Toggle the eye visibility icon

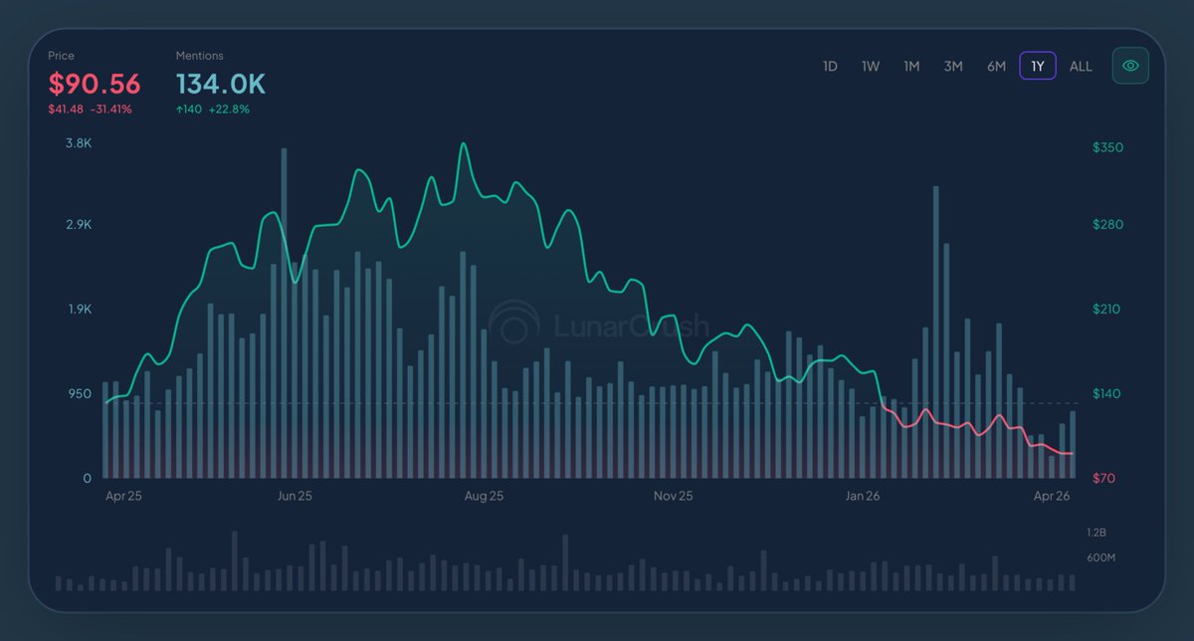point(1130,66)
